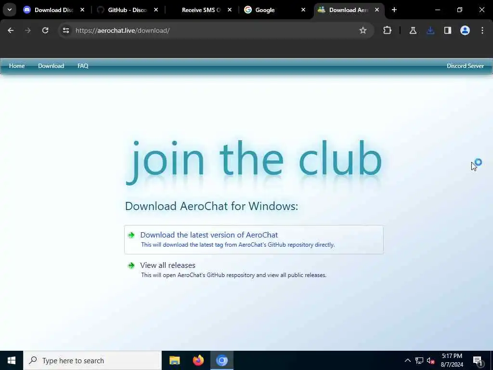This screenshot has width=493, height=370.
Task: Go back to the previous page
Action: point(11,30)
